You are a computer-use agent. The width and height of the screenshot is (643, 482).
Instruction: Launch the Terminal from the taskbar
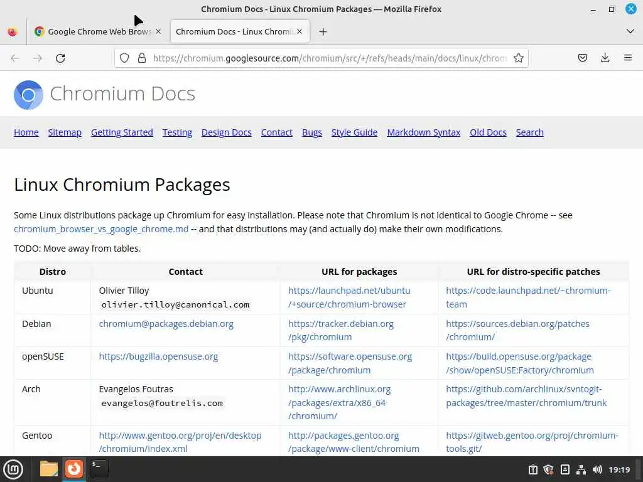(x=99, y=469)
